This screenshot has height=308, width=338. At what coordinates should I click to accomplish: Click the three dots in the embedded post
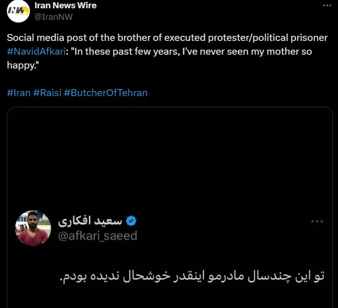317,221
